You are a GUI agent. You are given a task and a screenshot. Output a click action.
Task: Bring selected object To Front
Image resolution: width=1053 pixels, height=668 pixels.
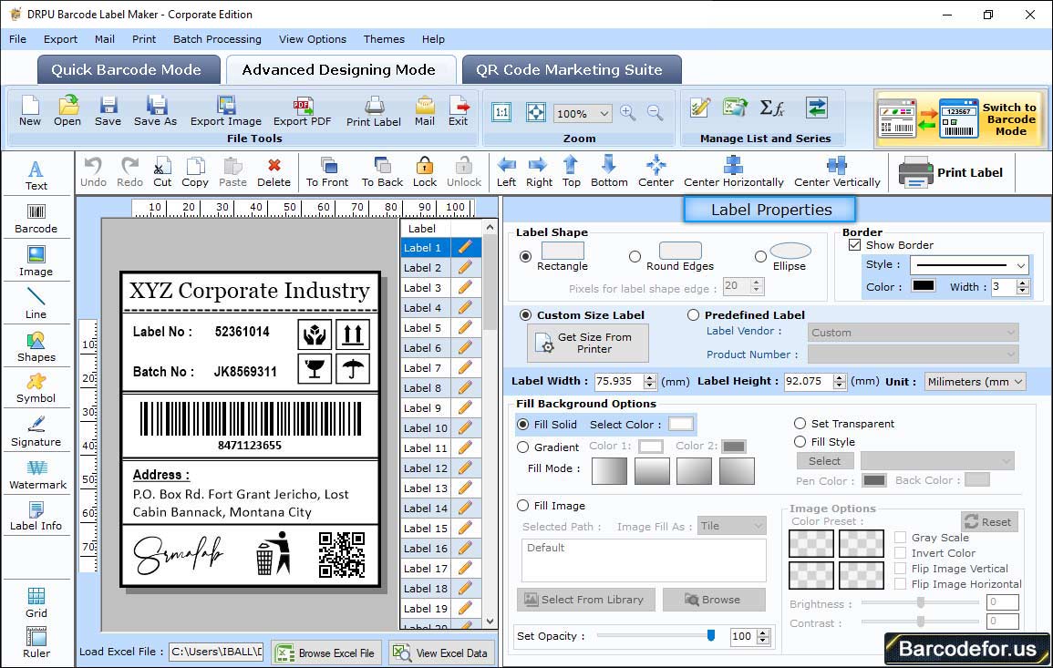tap(327, 172)
